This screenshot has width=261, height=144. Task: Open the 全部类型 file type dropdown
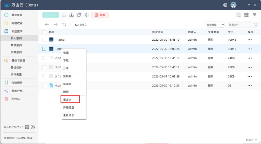pos(215,25)
